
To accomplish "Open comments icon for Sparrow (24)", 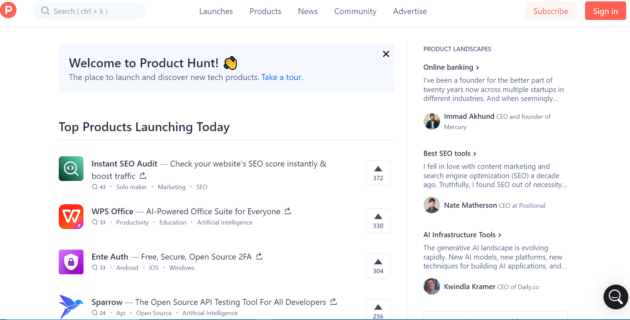I will click(x=95, y=313).
